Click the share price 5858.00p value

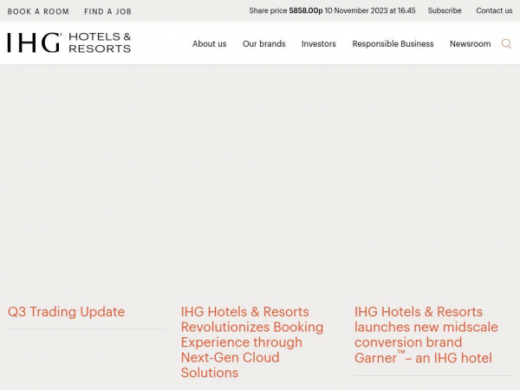pos(305,10)
